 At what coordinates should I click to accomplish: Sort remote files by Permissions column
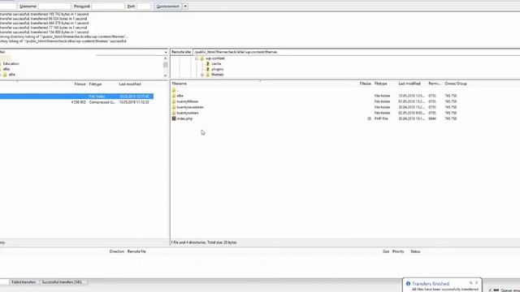pos(435,84)
